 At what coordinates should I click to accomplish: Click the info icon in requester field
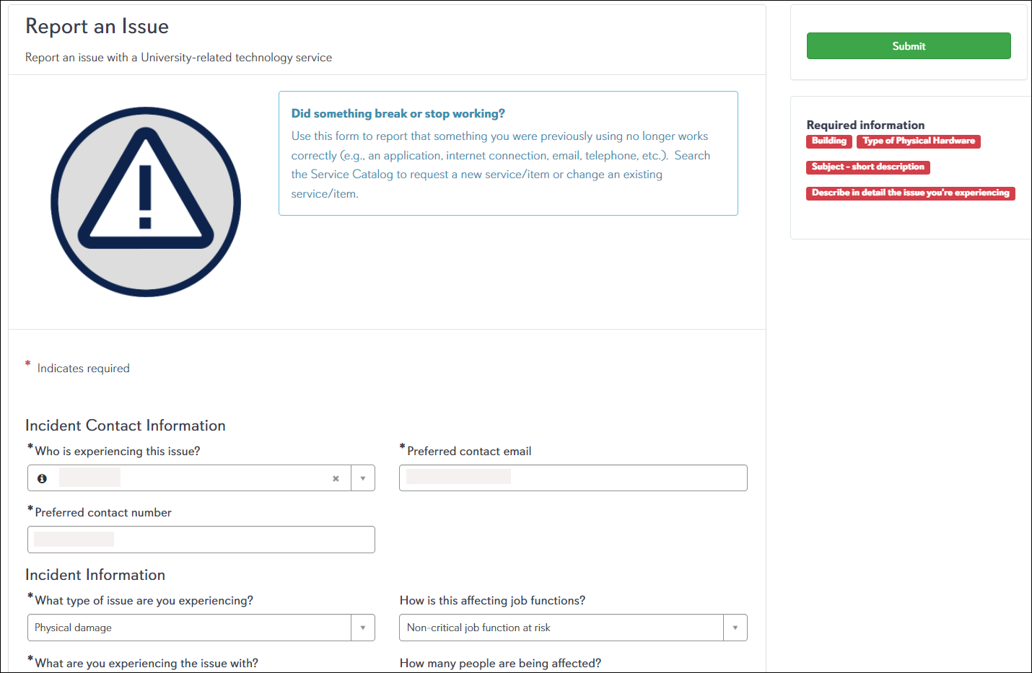42,478
